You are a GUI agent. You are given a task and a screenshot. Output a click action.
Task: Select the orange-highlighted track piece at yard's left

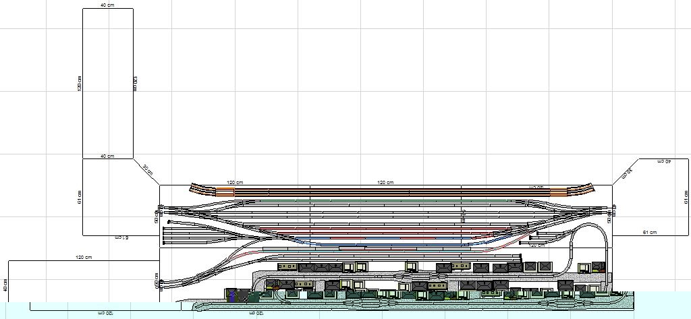225,192
